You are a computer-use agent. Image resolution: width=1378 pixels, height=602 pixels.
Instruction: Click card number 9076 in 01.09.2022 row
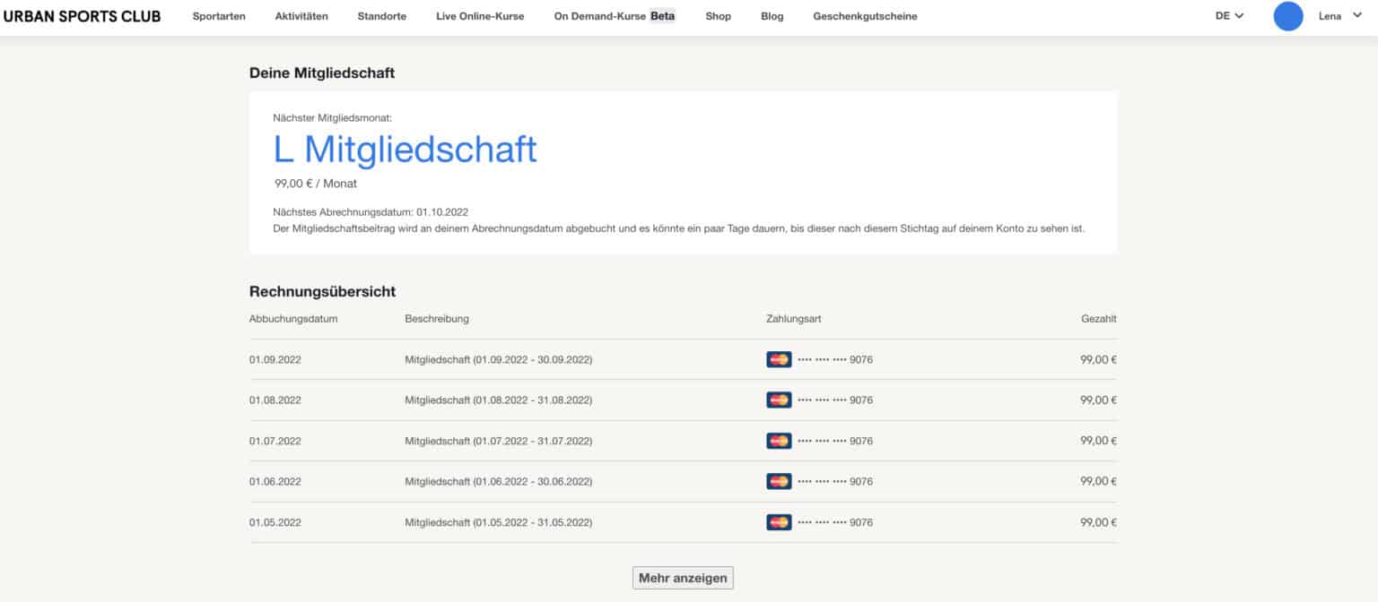pos(835,359)
